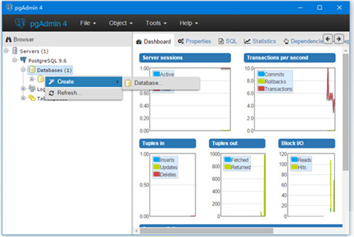This screenshot has height=237, width=354.
Task: Click the Tablespaces folder icon
Action: point(32,98)
